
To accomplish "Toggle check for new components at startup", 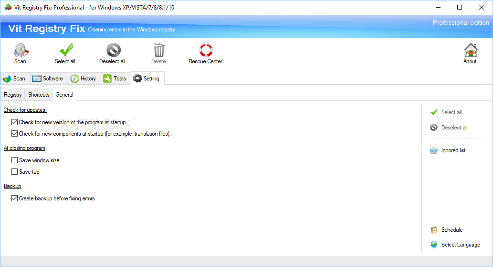I will click(91, 133).
